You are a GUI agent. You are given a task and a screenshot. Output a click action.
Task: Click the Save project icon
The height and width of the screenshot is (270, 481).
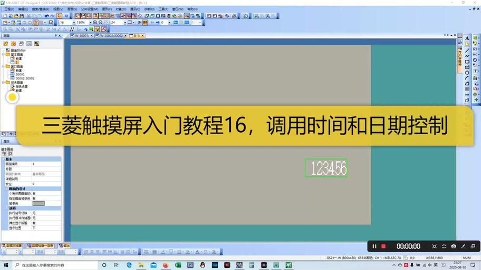[x=22, y=16]
